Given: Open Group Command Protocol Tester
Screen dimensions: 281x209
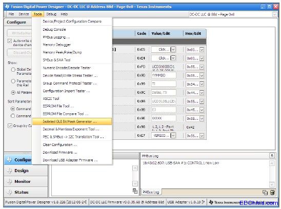Looking at the screenshot, I should (x=72, y=83).
